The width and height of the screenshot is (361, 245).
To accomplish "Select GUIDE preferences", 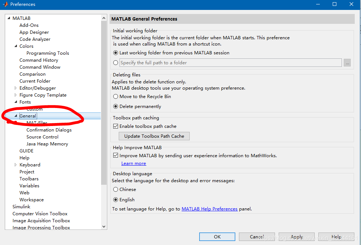I will click(26, 151).
